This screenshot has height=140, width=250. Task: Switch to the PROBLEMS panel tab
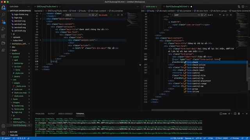[40, 114]
